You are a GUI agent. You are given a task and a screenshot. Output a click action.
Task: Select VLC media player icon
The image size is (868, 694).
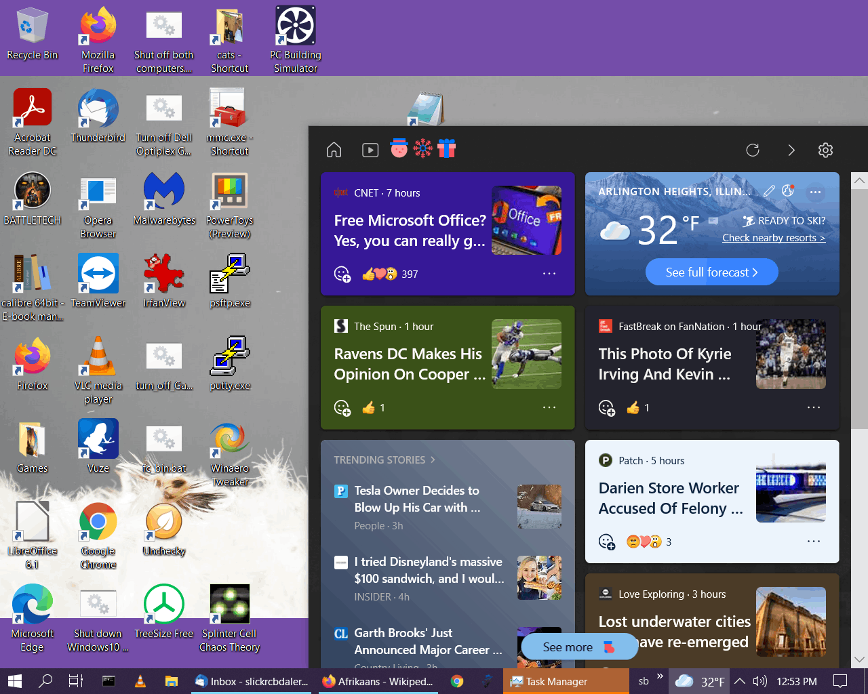[x=98, y=371]
